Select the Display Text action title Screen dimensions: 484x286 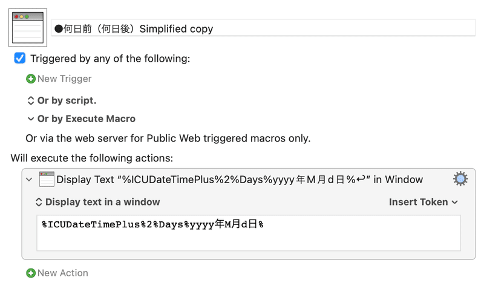pos(240,180)
